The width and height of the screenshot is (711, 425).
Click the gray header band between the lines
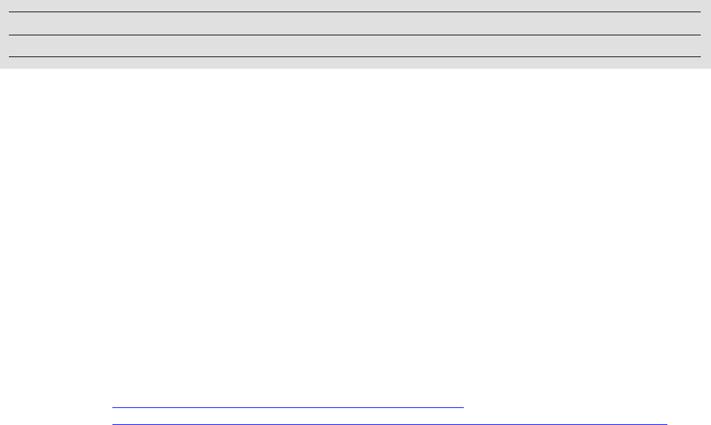pyautogui.click(x=355, y=23)
